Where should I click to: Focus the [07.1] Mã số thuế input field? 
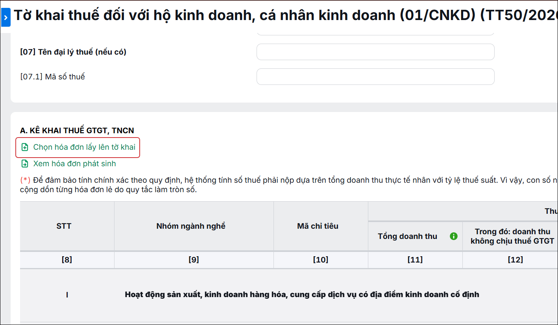point(375,77)
